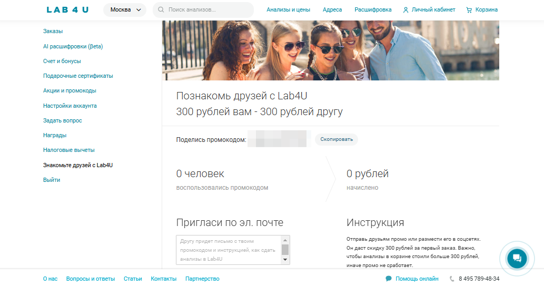Viewport: 544px width, 287px height.
Task: Click the user profile icon
Action: point(405,10)
